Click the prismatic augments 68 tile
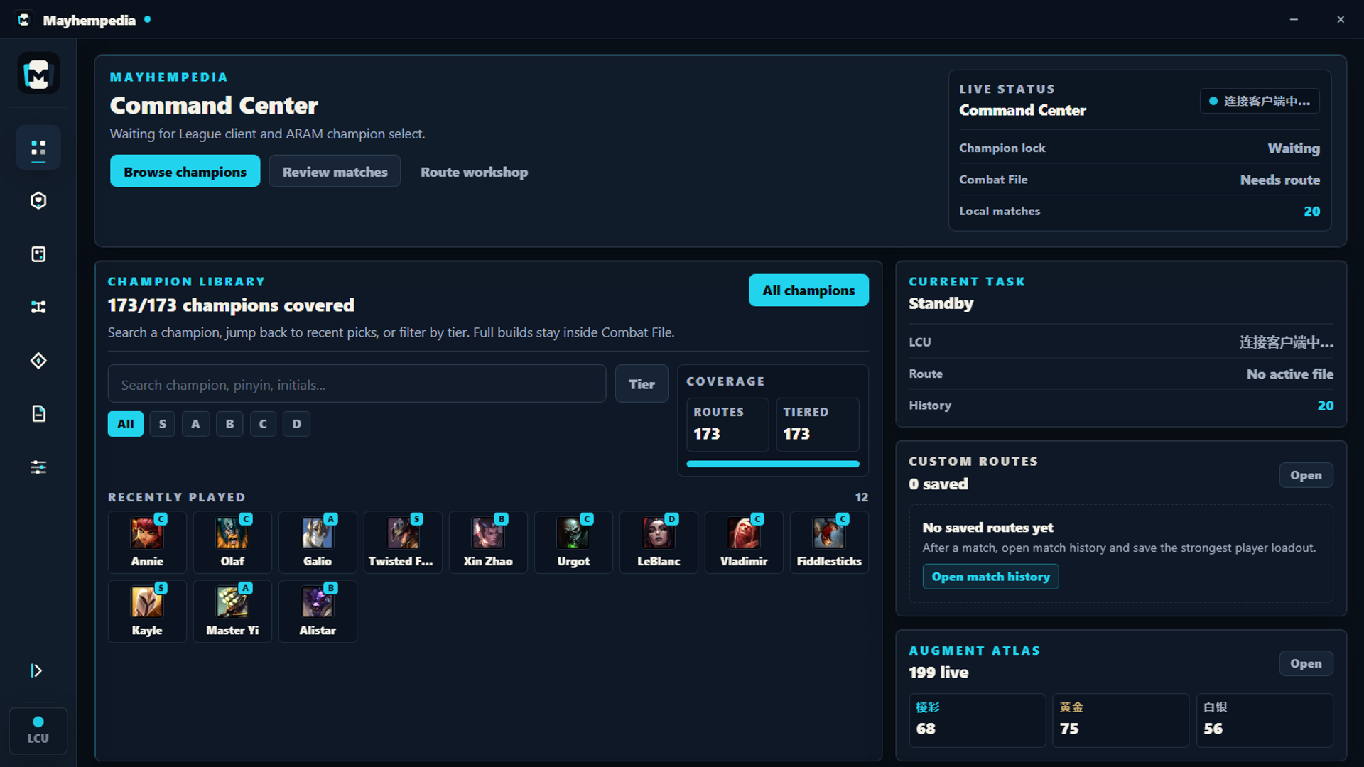Image resolution: width=1364 pixels, height=767 pixels. 977,719
